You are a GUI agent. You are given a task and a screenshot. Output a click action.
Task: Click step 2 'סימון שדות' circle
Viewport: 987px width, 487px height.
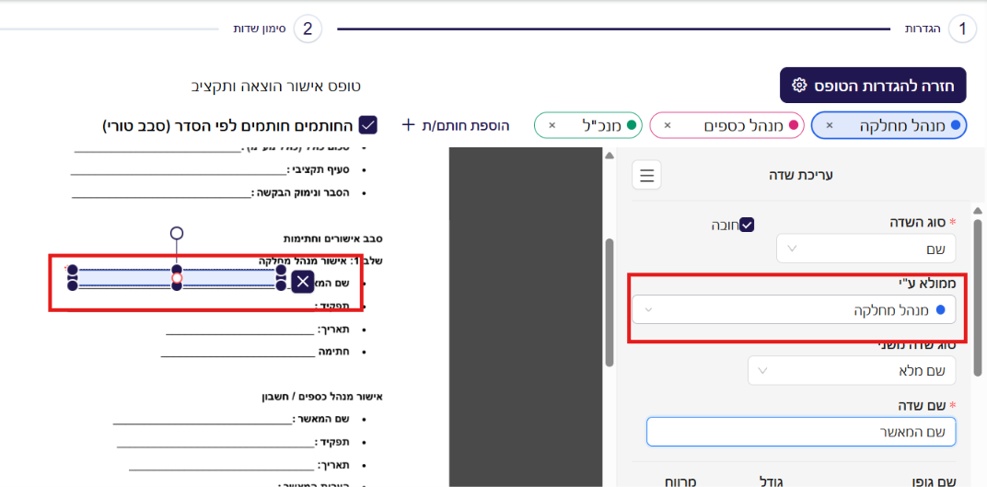click(x=308, y=29)
